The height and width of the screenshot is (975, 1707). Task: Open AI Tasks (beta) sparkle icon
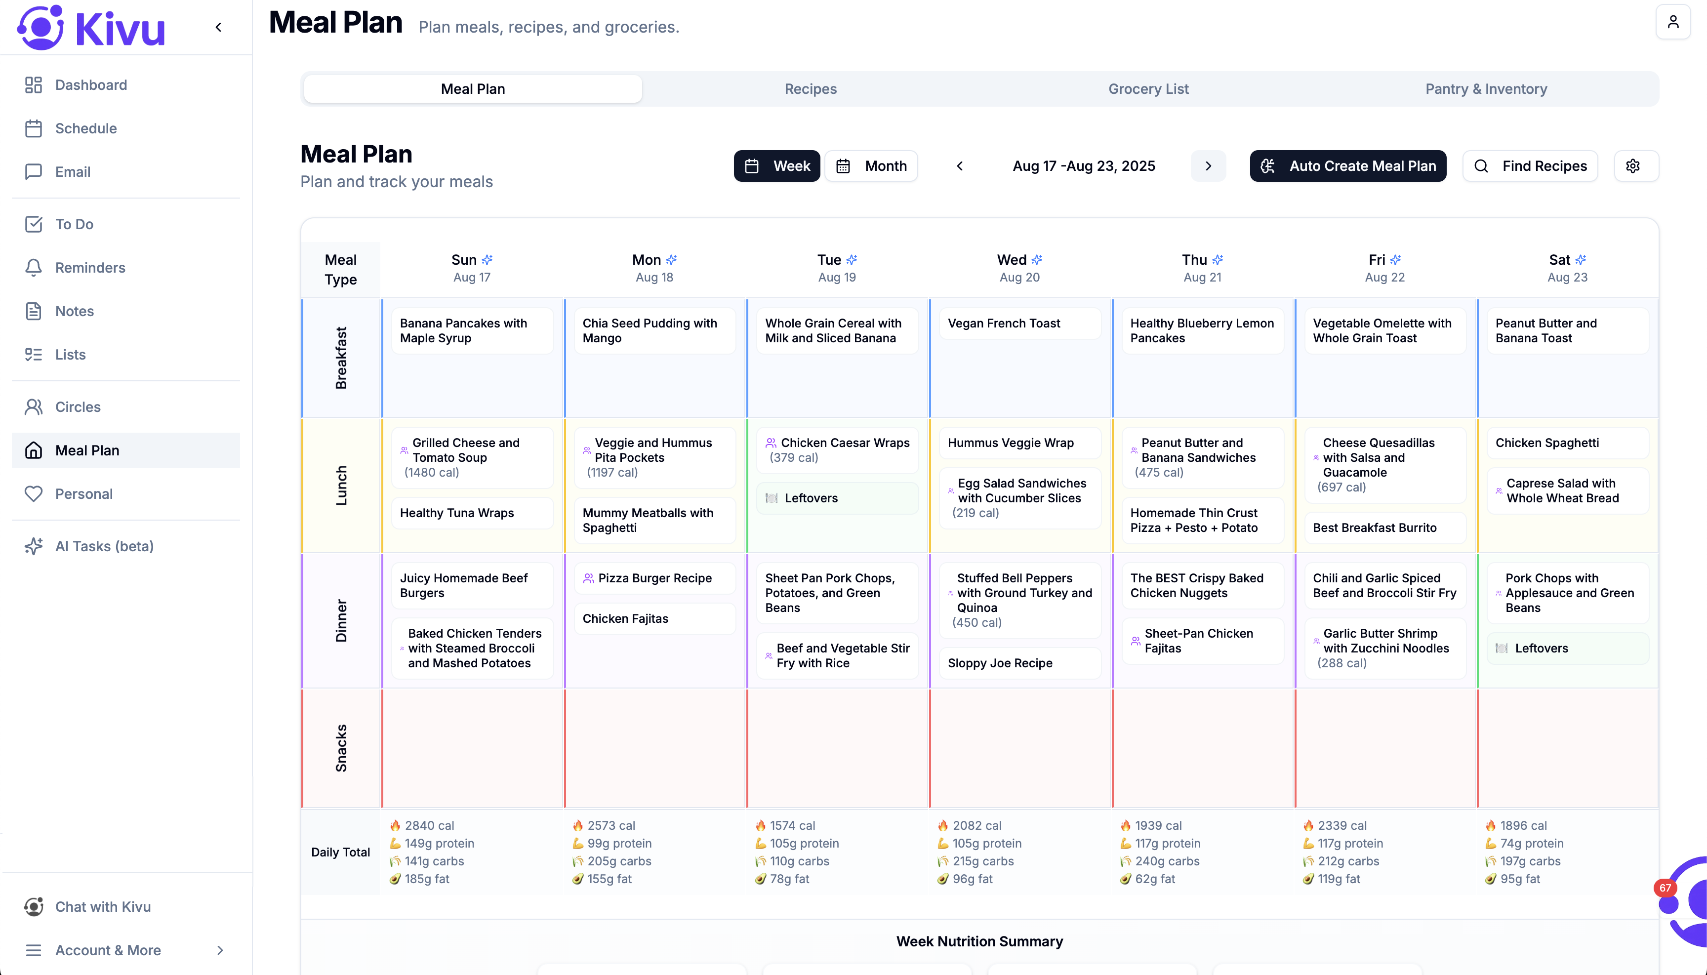[x=34, y=546]
